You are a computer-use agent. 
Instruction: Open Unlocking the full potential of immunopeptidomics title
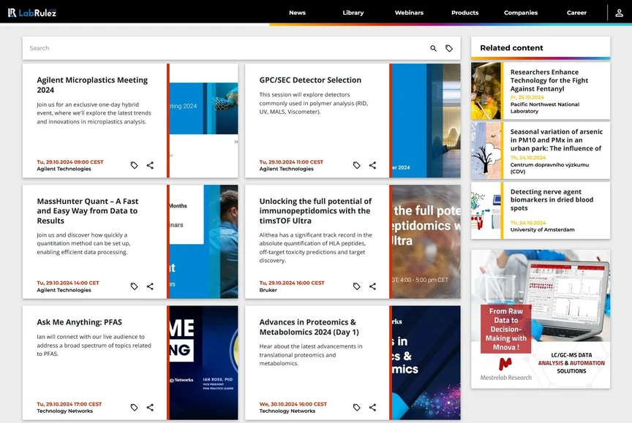tap(315, 211)
